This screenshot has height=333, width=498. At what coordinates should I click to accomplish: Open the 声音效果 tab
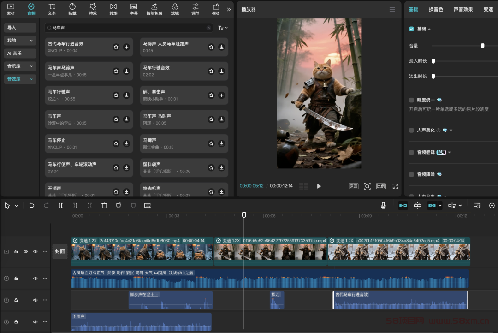[463, 10]
